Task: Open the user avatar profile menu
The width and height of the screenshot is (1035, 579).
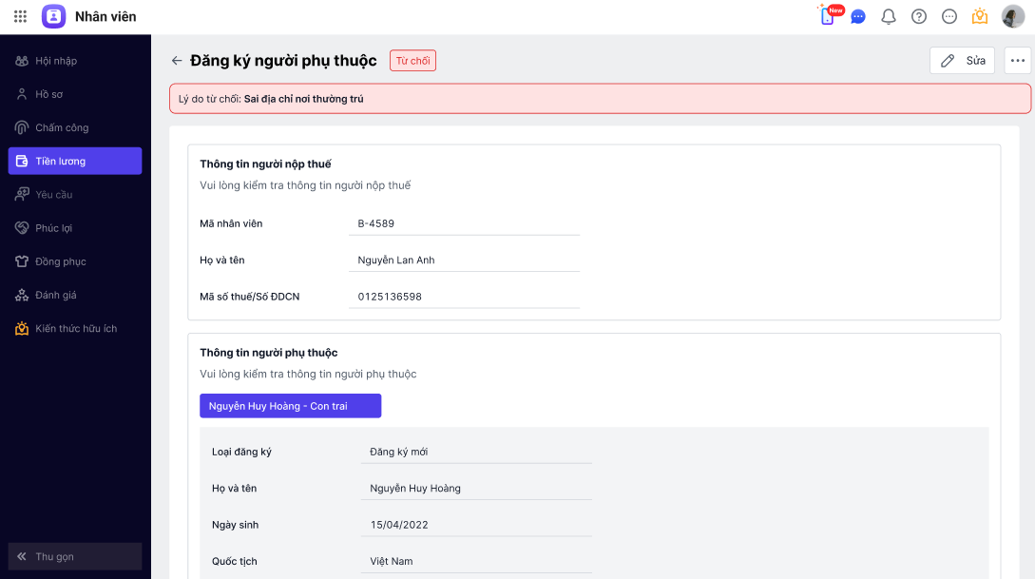Action: coord(1013,16)
